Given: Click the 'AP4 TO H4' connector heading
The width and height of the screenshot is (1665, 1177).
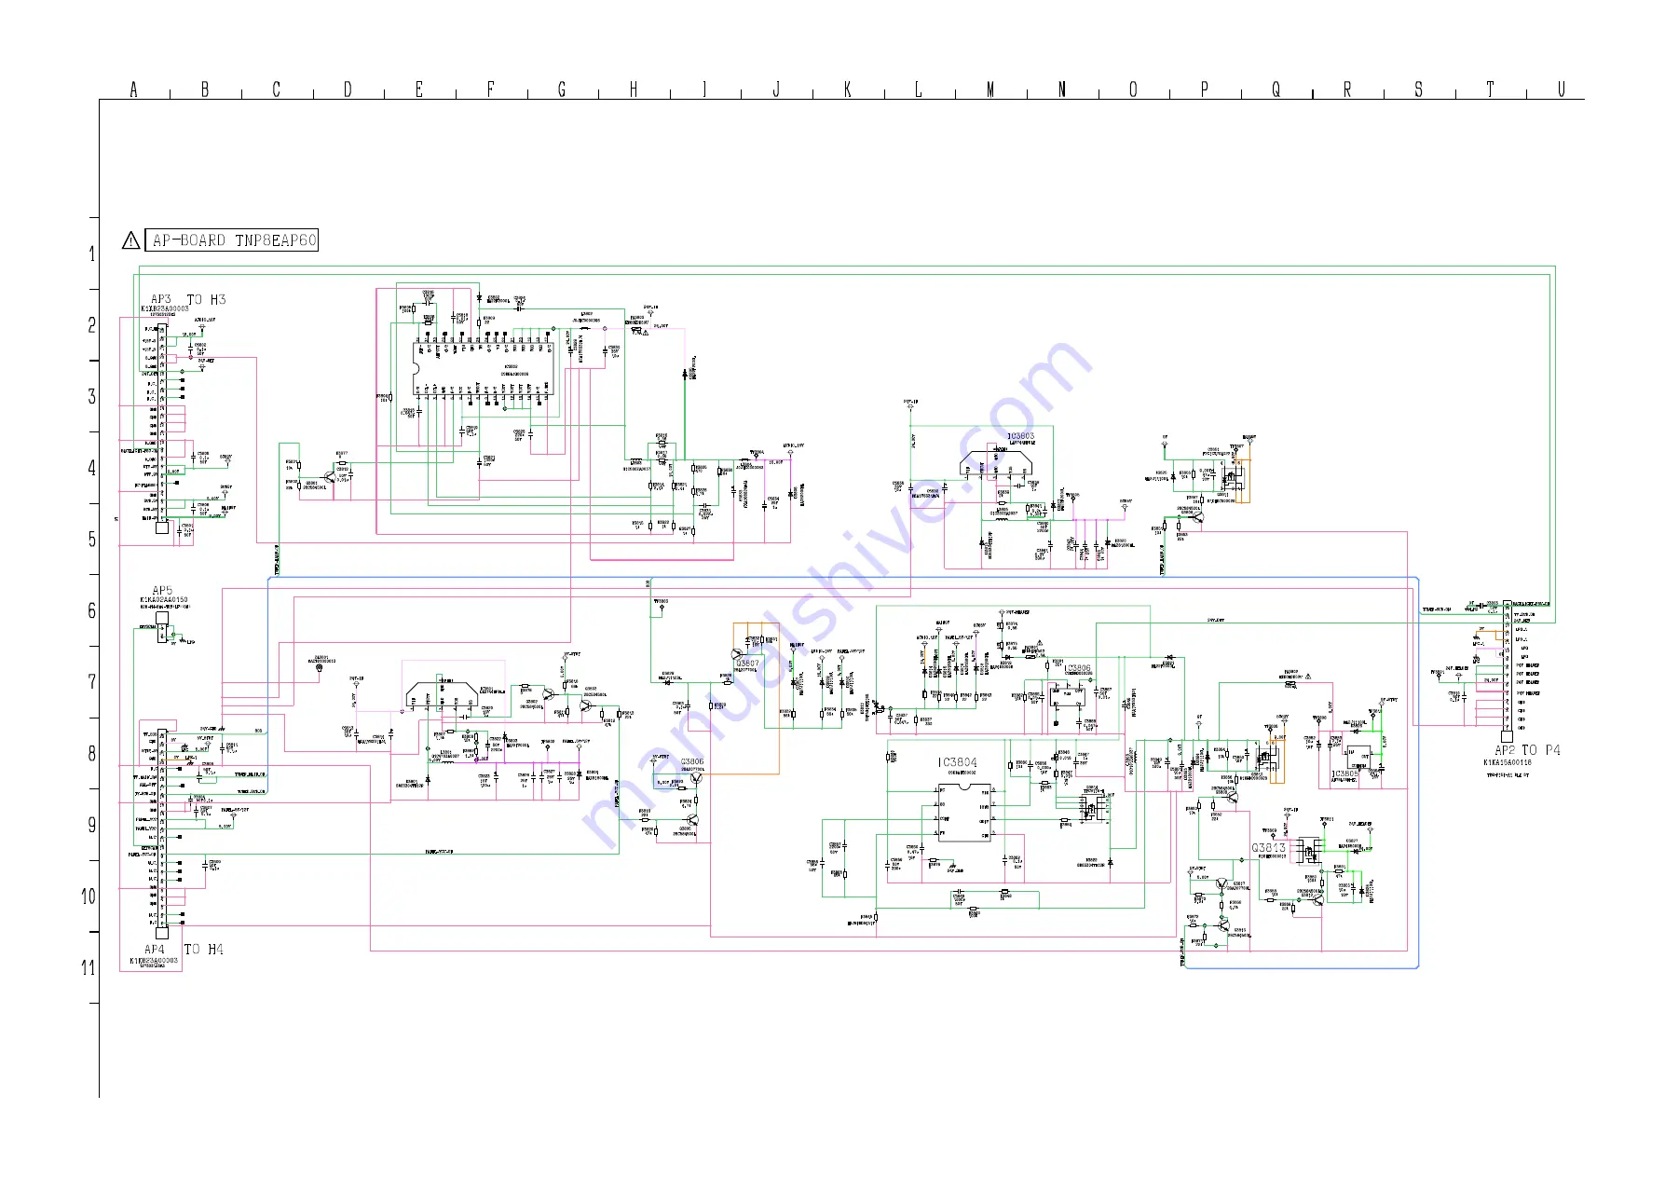Looking at the screenshot, I should [184, 949].
